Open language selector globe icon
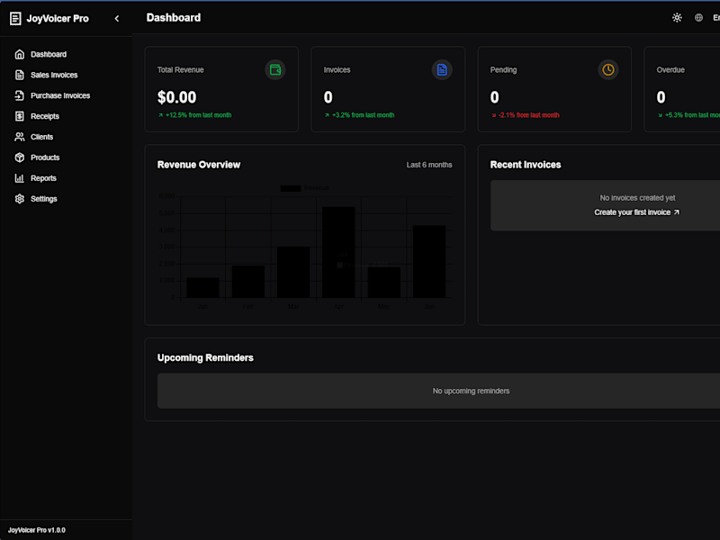 (x=698, y=18)
